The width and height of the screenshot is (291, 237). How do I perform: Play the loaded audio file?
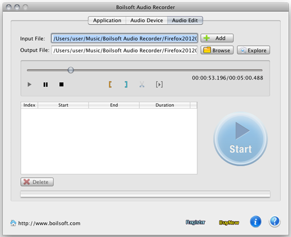click(x=29, y=85)
